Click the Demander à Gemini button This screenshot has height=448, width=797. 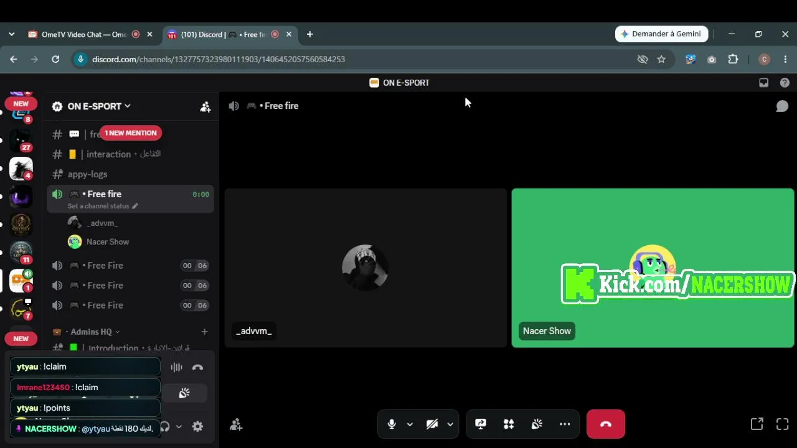click(x=661, y=34)
